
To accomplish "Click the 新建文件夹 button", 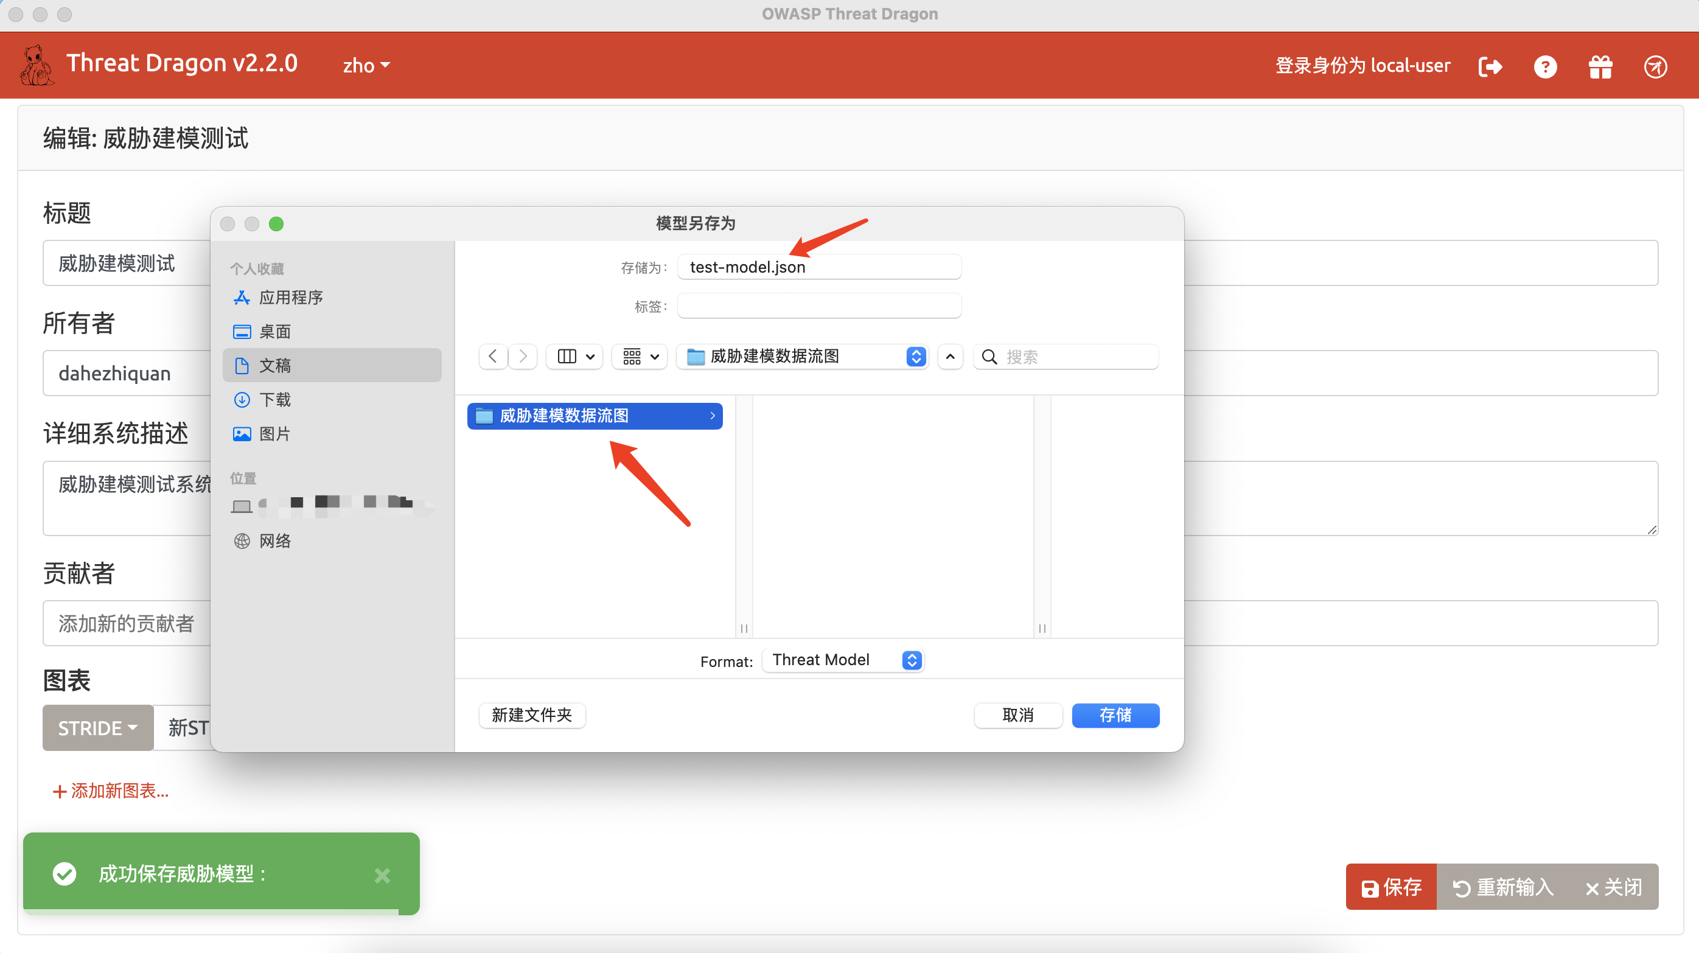I will [532, 715].
